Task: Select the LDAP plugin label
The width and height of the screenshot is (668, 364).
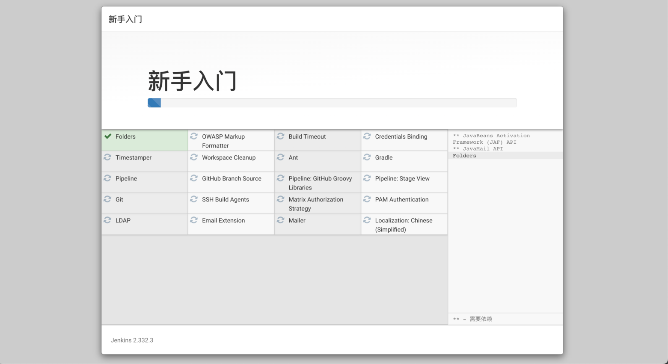Action: [x=123, y=220]
